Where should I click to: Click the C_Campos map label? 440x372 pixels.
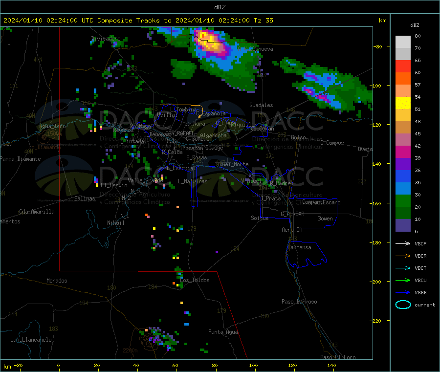pos(332,143)
